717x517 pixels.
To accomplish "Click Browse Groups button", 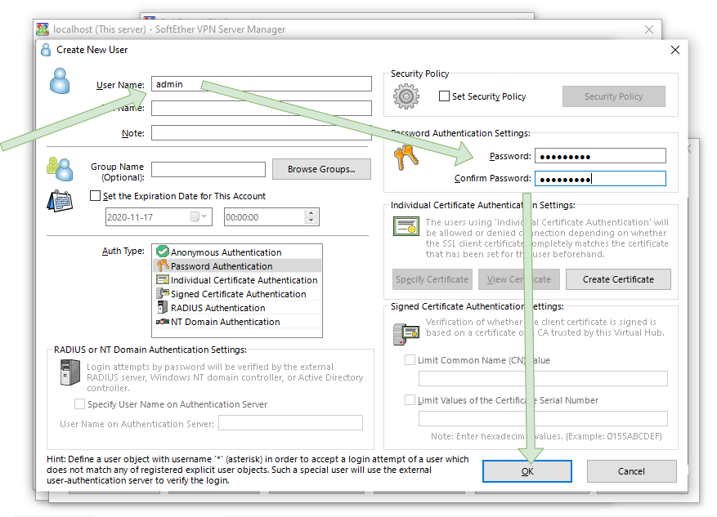I will [321, 169].
